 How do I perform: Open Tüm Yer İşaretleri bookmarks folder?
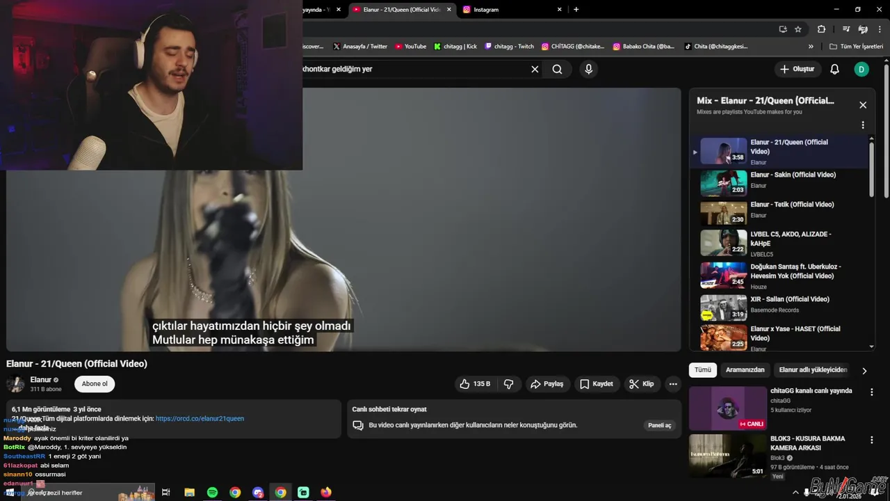(856, 47)
